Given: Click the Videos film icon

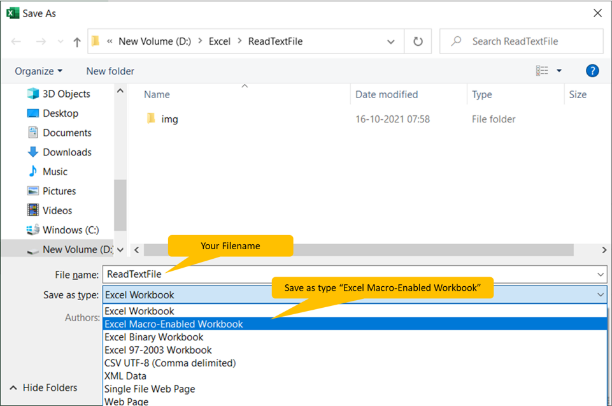Looking at the screenshot, I should click(x=32, y=210).
